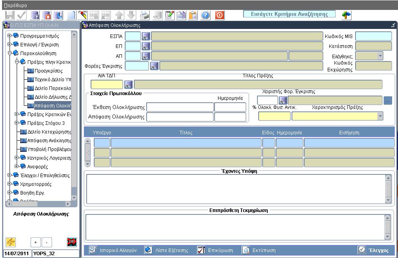
Task: Select Δελτίο Παρακολο tree item
Action: coord(53,88)
